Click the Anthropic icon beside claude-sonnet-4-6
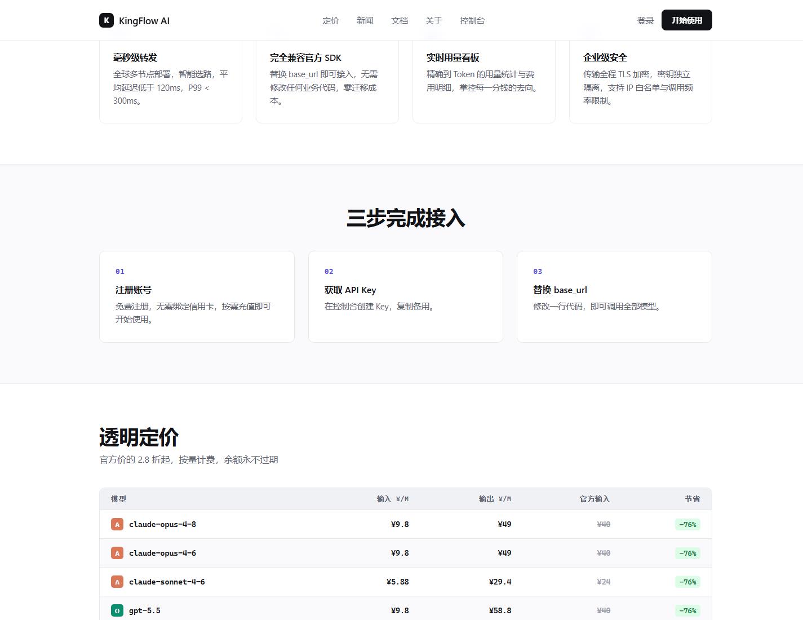The width and height of the screenshot is (803, 620). tap(117, 582)
